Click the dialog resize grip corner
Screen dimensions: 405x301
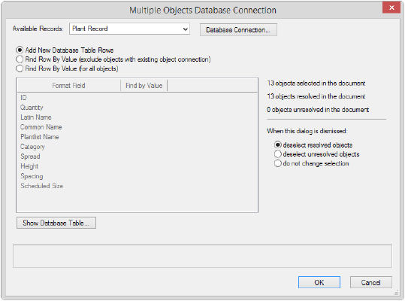pos(396,293)
